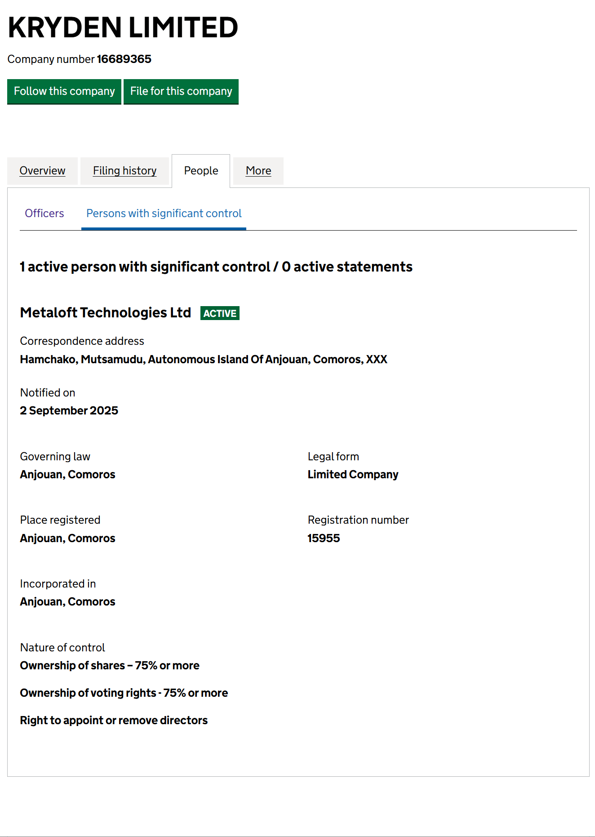595x837 pixels.
Task: Select the People tab
Action: 201,171
